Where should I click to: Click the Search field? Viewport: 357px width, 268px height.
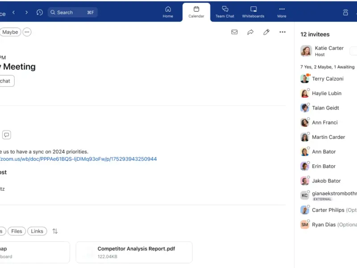[73, 13]
